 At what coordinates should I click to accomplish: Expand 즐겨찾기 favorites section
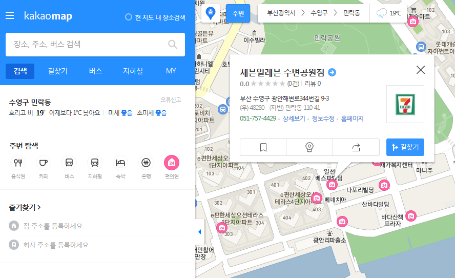(x=25, y=207)
